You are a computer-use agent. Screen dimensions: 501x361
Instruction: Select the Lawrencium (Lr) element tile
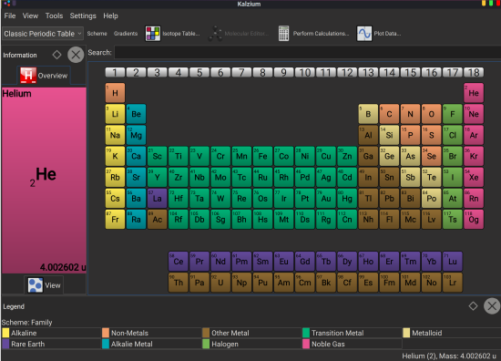(453, 283)
